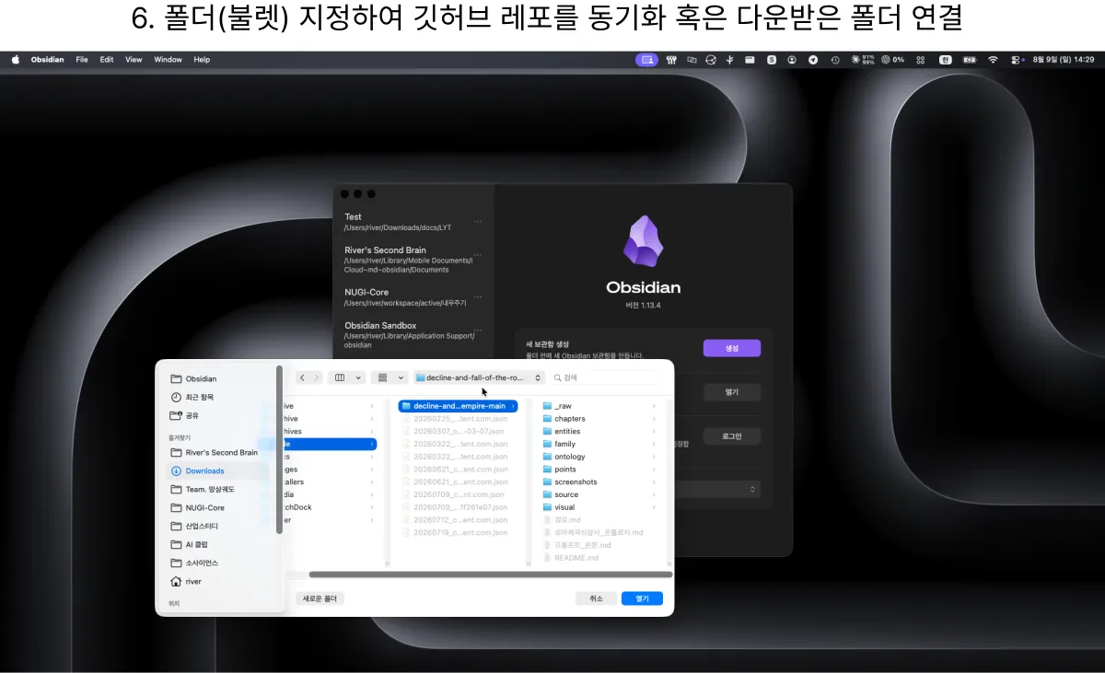Expand the visual folder chevron
This screenshot has width=1105, height=673.
point(654,507)
